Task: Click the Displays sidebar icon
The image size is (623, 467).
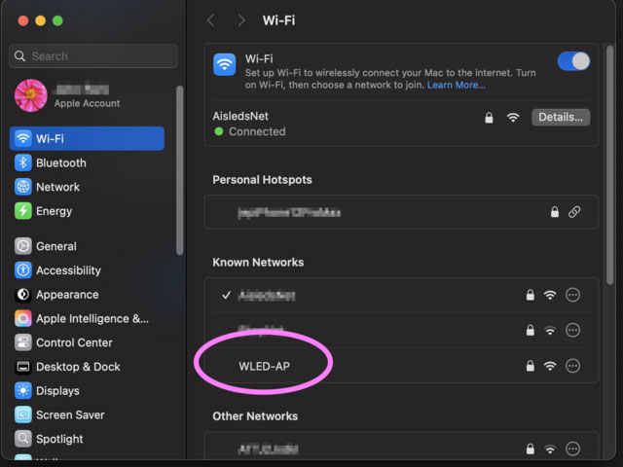Action: click(23, 391)
